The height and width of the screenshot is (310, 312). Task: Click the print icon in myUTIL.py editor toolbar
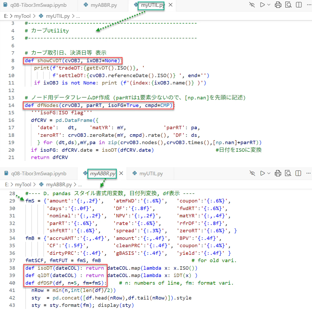(278, 5)
